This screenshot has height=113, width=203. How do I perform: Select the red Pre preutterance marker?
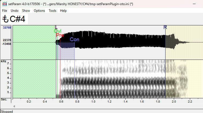(60, 35)
